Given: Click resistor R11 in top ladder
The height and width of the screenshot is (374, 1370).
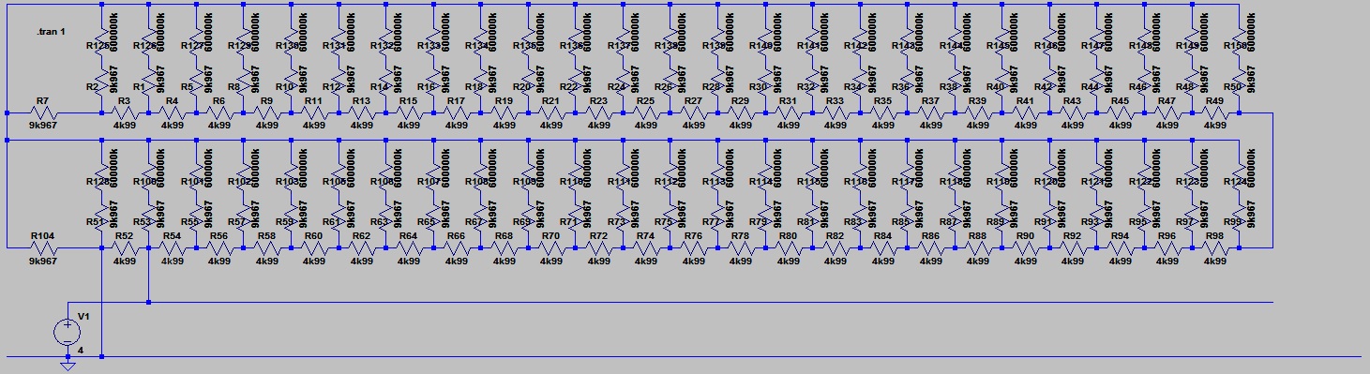Looking at the screenshot, I should point(315,113).
